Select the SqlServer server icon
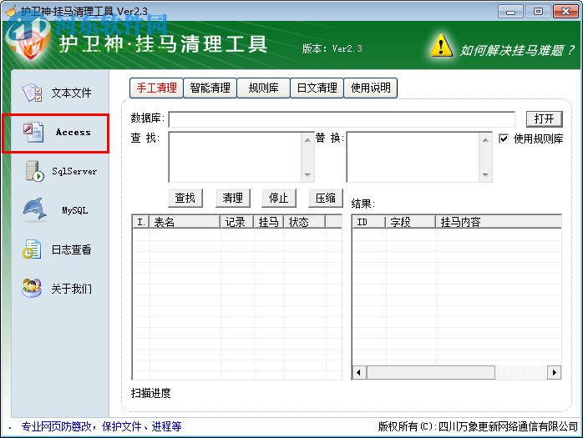This screenshot has height=438, width=583. 34,171
